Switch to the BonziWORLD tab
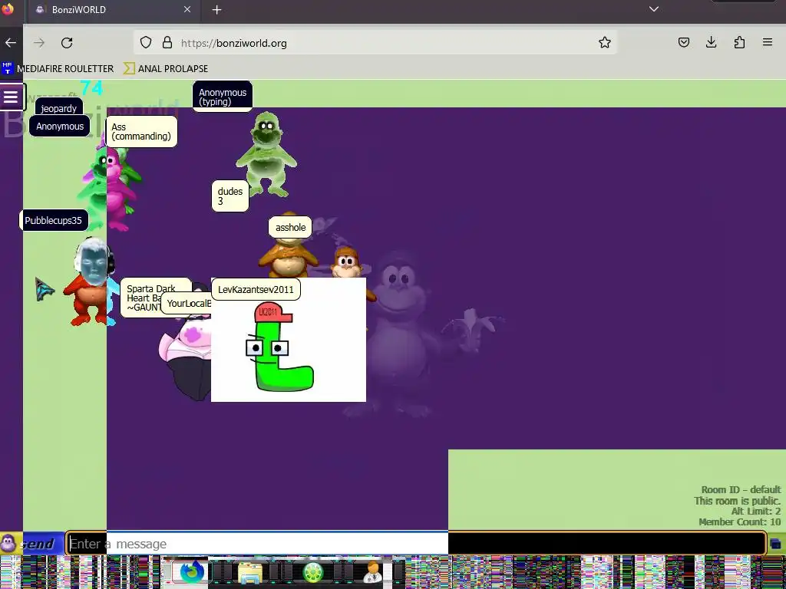 click(114, 9)
